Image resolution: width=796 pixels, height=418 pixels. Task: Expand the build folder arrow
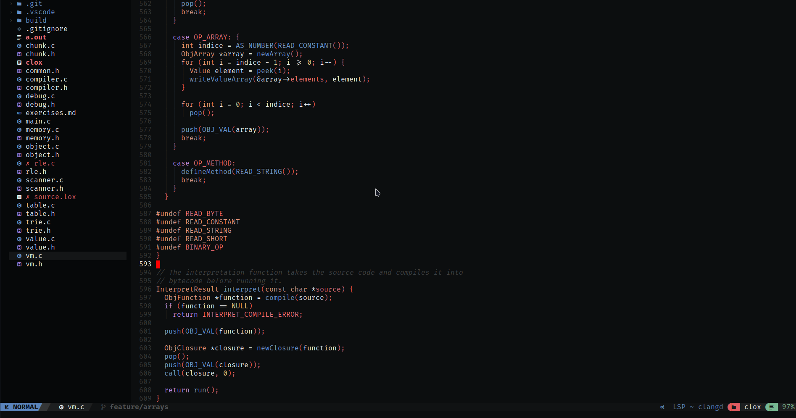click(x=11, y=21)
